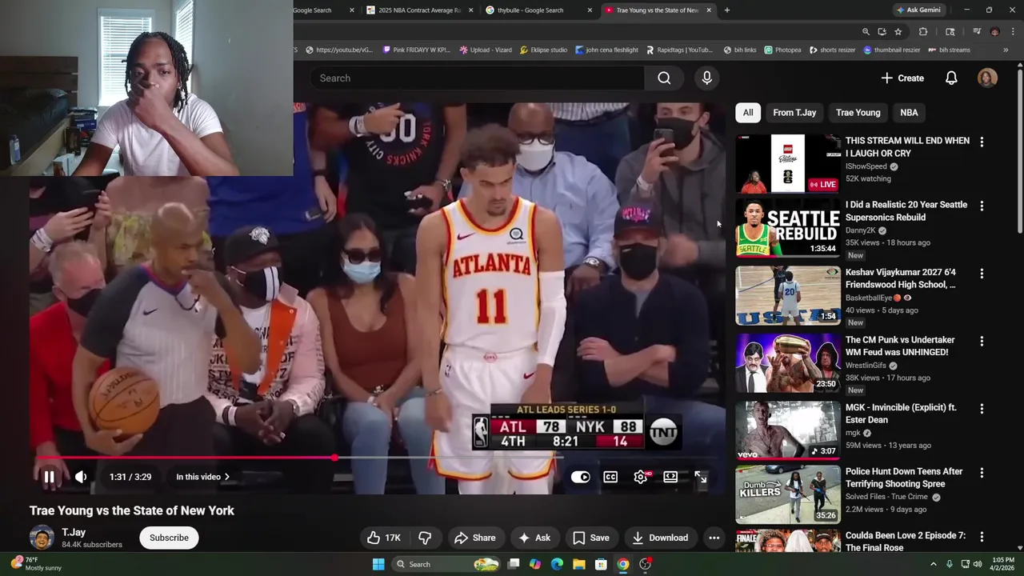Image resolution: width=1024 pixels, height=576 pixels.
Task: Expand the 'In this video' chapters
Action: click(203, 477)
